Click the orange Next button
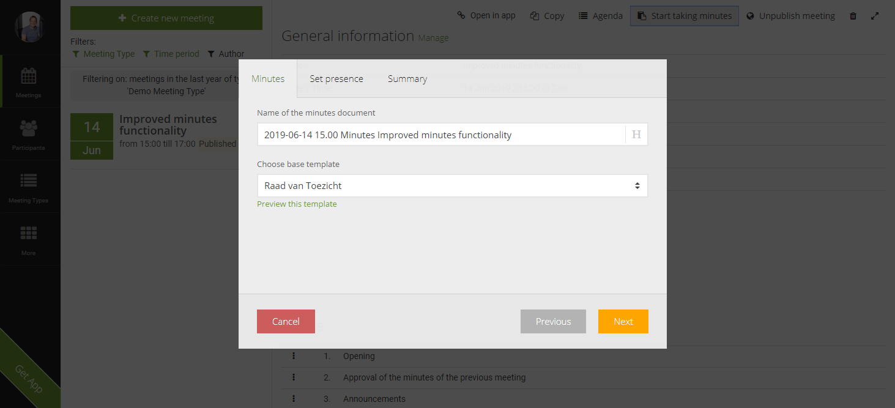Image resolution: width=895 pixels, height=408 pixels. click(x=623, y=322)
